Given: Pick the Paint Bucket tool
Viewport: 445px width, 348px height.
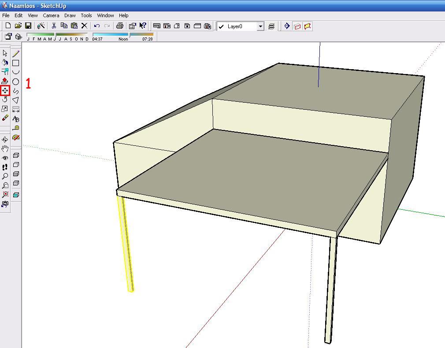Looking at the screenshot, I should tap(5, 62).
